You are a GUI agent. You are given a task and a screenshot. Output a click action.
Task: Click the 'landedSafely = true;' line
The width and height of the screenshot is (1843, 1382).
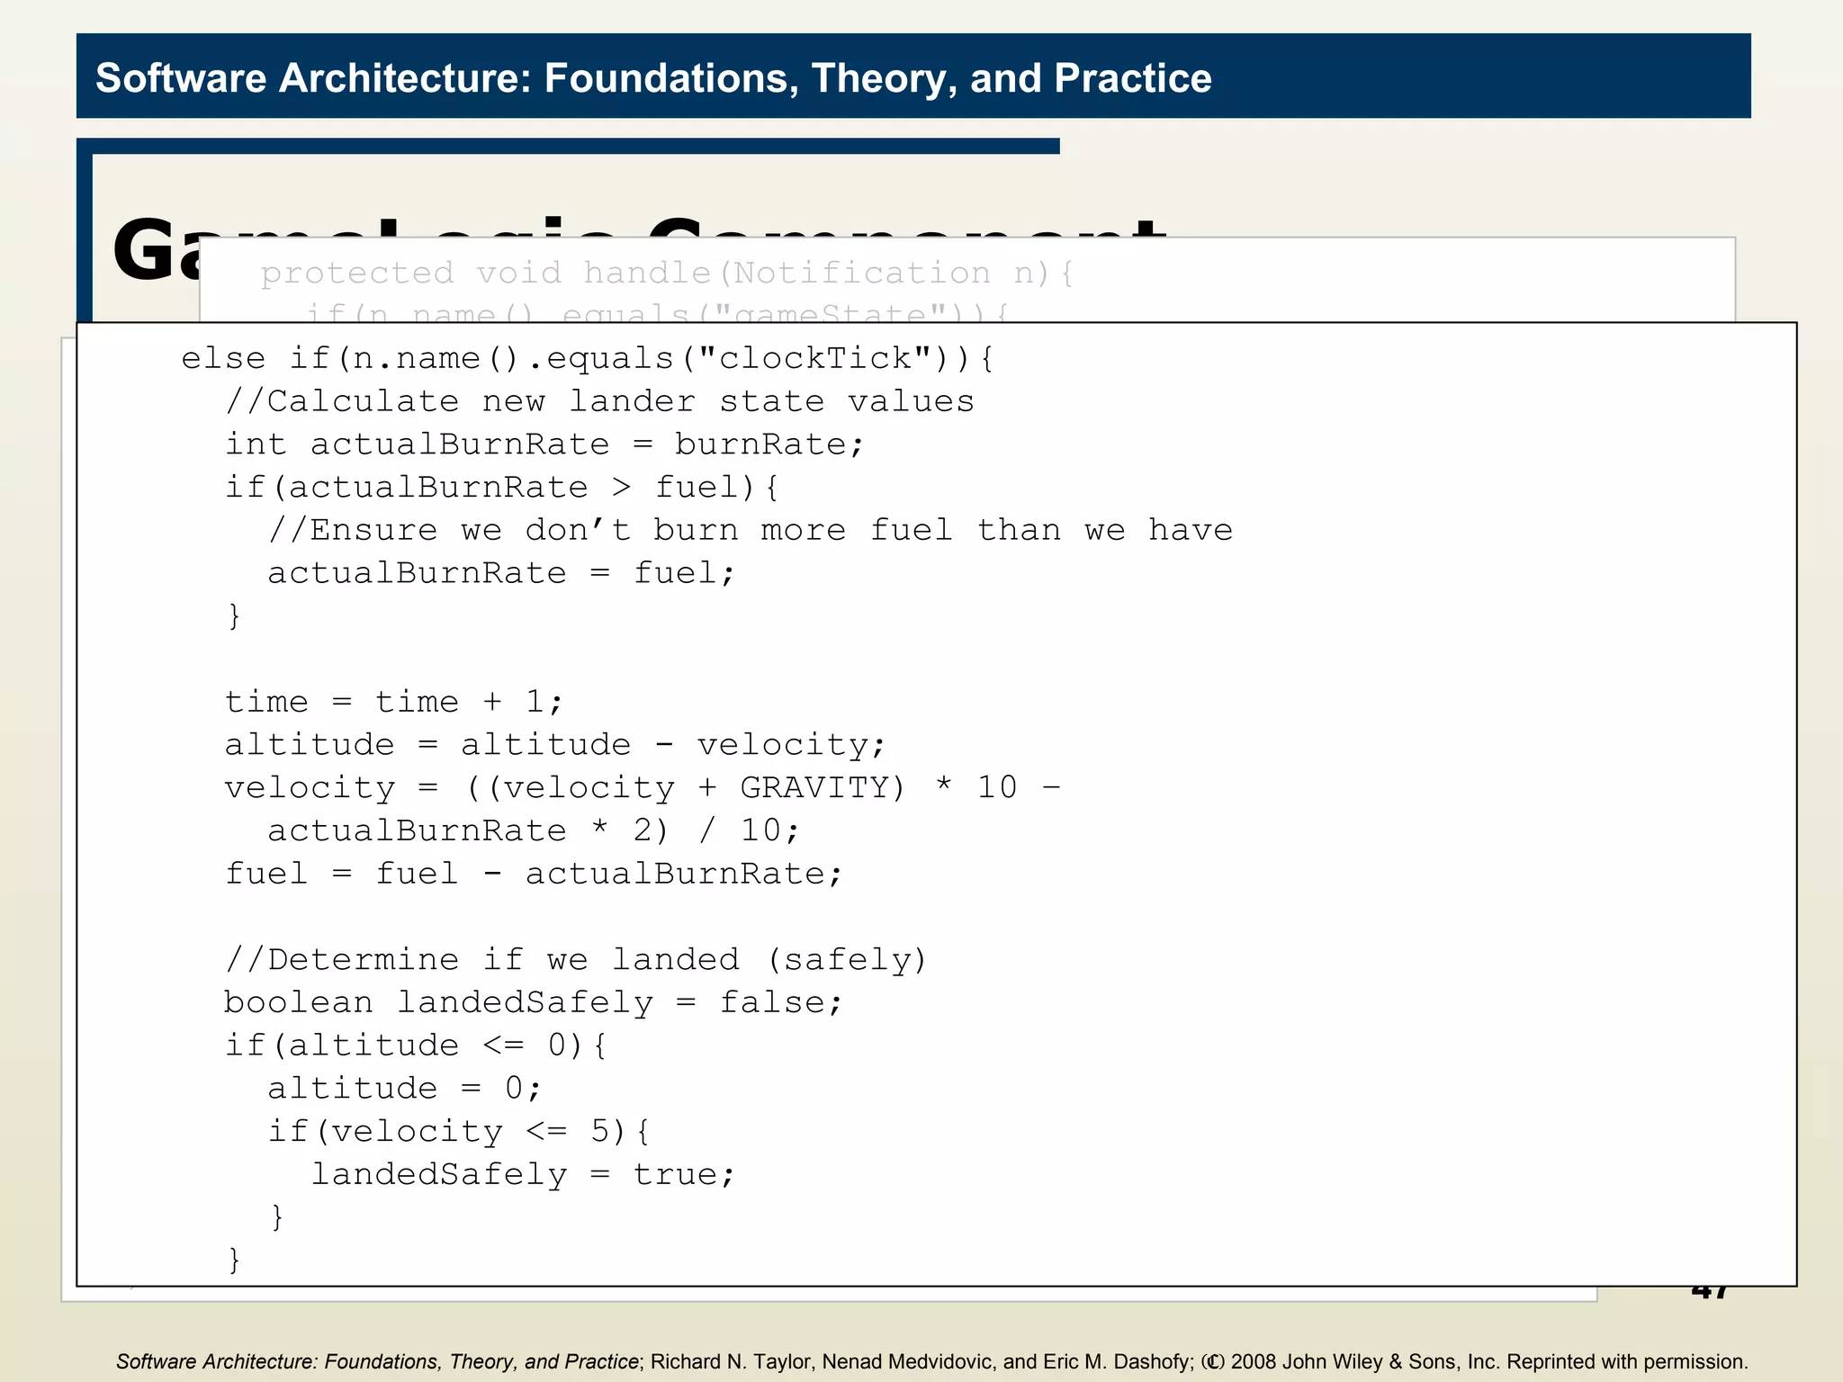point(523,1174)
